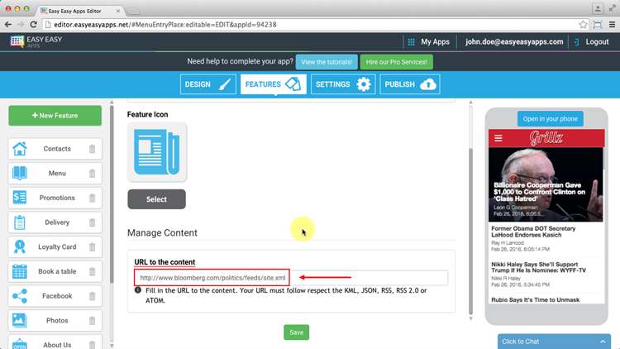Click the Chrome user profile icon
This screenshot has height=349, width=620.
(x=598, y=9)
